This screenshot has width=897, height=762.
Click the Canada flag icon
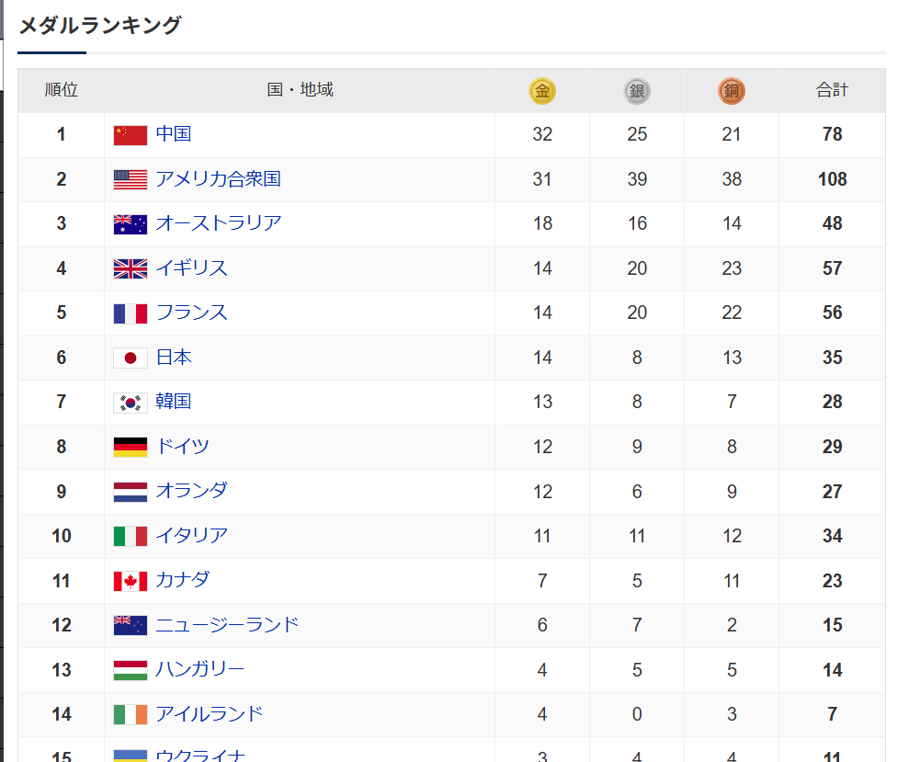(131, 581)
